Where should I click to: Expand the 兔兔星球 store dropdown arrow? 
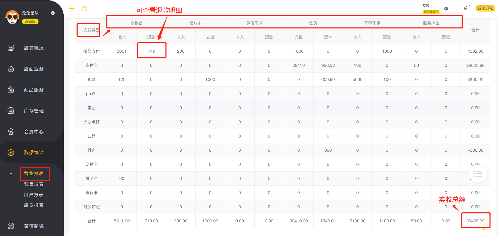53,13
